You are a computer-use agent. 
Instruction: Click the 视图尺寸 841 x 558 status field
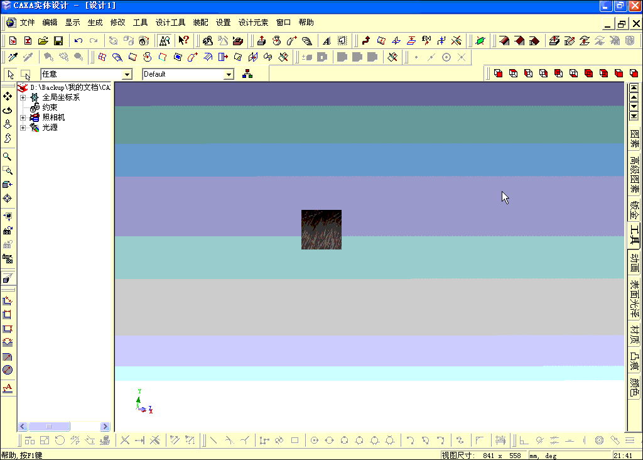(x=483, y=456)
